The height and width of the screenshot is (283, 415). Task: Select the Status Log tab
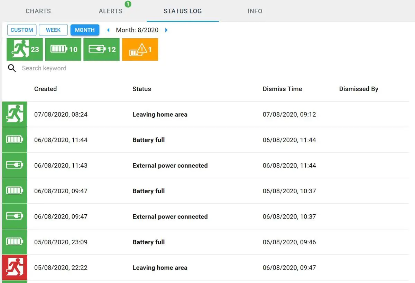point(183,11)
